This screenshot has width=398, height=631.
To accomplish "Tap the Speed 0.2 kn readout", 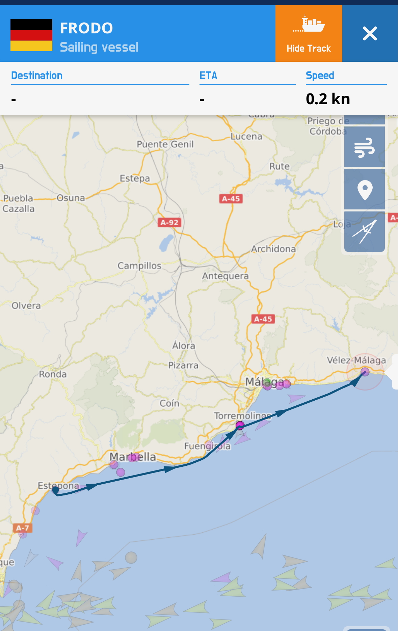I will point(328,99).
